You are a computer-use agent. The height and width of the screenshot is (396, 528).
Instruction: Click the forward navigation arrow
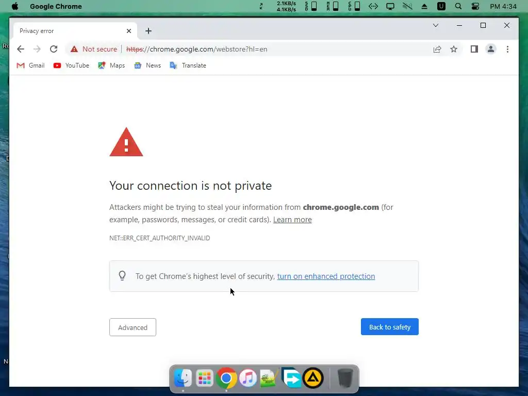(37, 49)
